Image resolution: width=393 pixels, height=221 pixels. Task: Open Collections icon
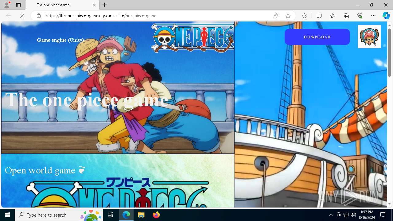(x=346, y=16)
